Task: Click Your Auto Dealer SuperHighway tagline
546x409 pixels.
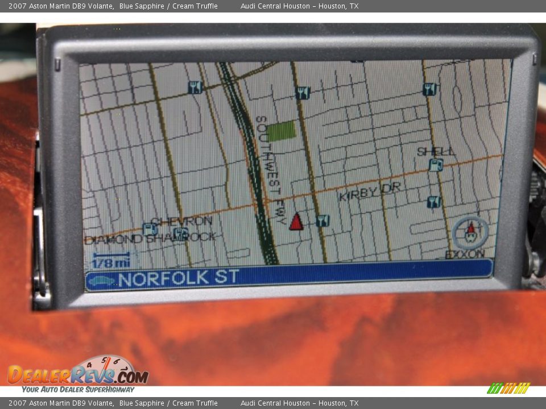Action: click(x=78, y=390)
